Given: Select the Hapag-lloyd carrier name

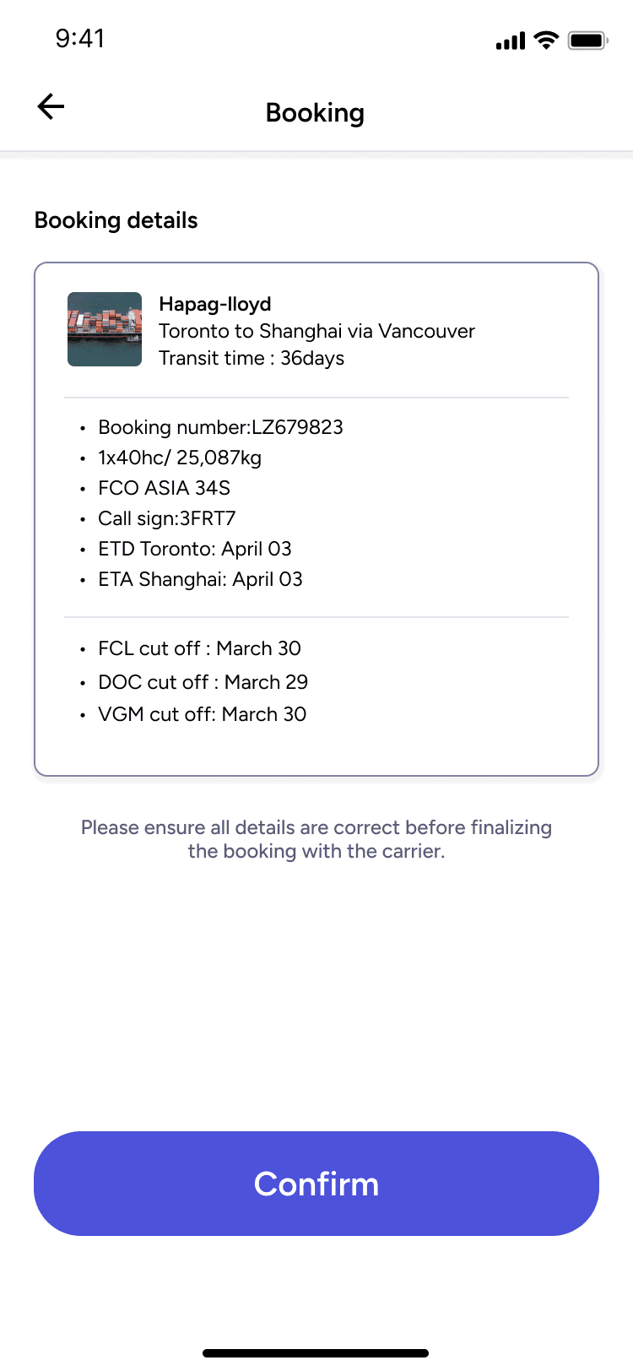Looking at the screenshot, I should (215, 304).
